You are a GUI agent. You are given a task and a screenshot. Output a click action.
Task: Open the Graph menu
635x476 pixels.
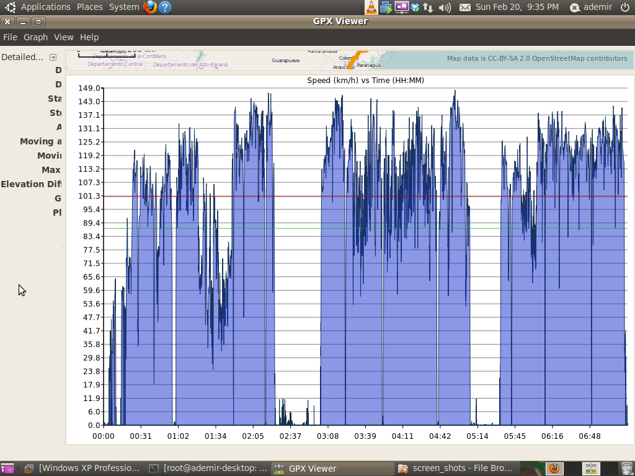point(35,37)
